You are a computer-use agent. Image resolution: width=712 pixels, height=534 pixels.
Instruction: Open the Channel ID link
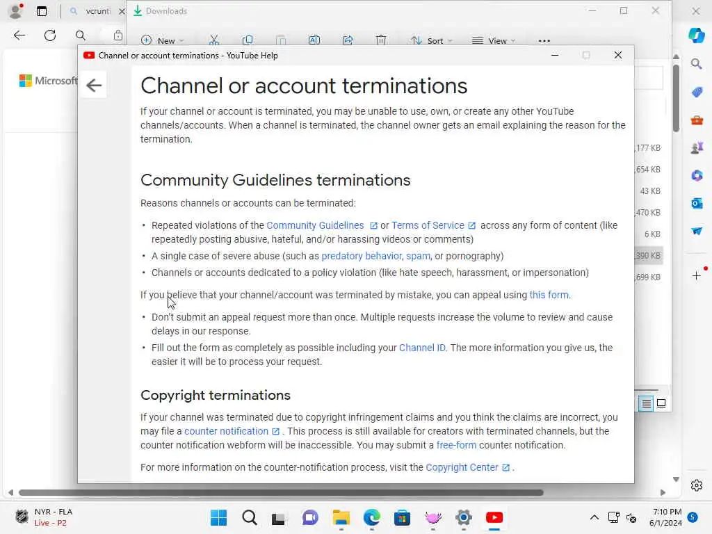422,348
